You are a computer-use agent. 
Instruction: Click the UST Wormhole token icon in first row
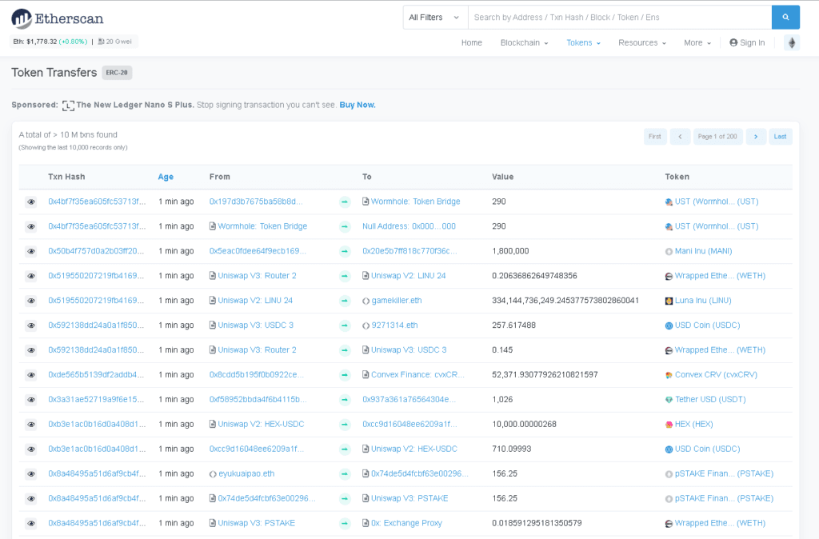tap(669, 202)
